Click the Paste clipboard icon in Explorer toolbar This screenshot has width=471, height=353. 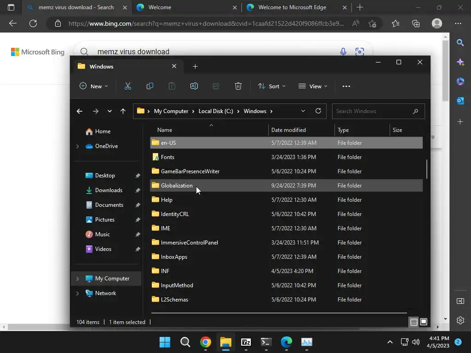(172, 86)
